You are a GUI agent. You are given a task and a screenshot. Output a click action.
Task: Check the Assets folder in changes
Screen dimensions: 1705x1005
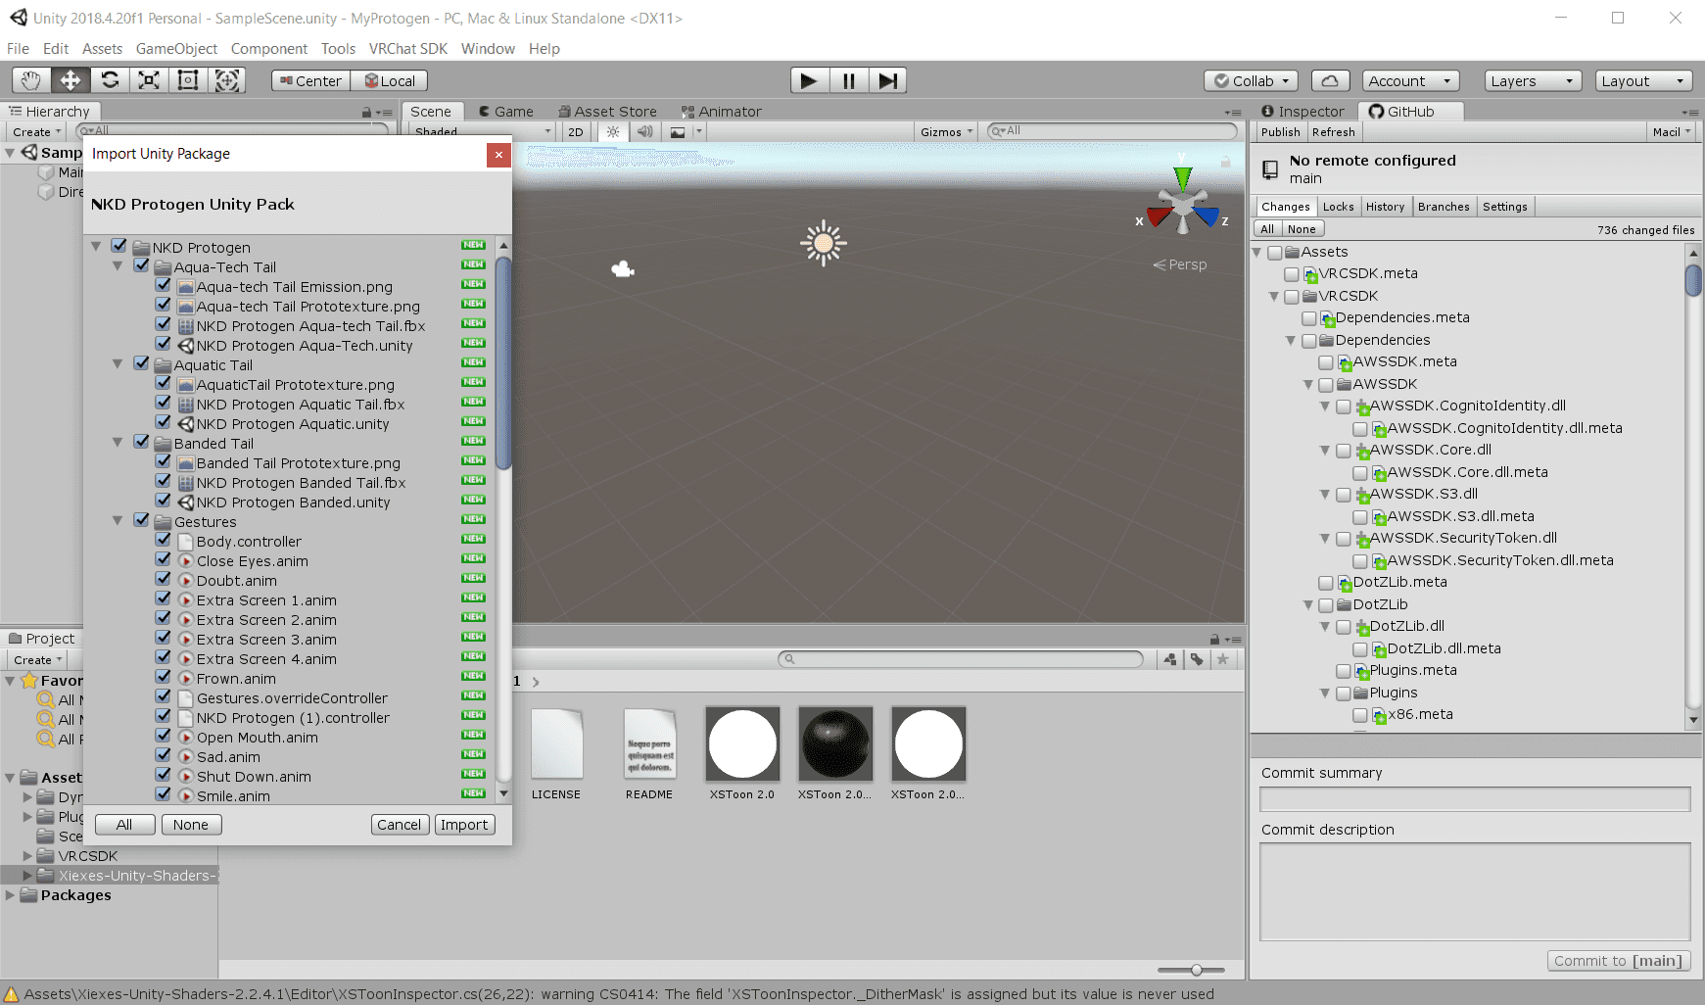tap(1275, 253)
